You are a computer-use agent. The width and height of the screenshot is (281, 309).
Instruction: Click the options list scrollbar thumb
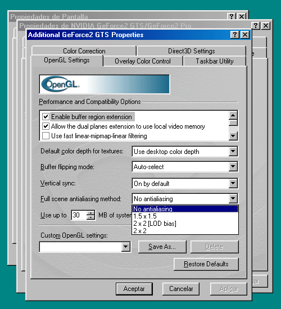[233, 123]
